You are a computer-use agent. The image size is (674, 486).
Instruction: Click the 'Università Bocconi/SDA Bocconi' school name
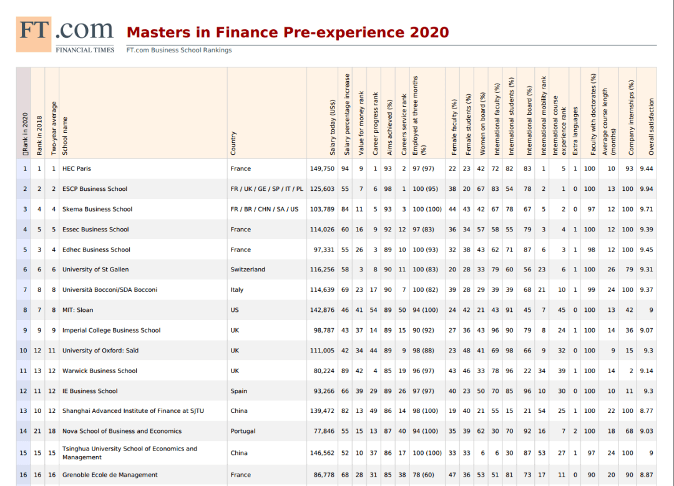coord(110,289)
